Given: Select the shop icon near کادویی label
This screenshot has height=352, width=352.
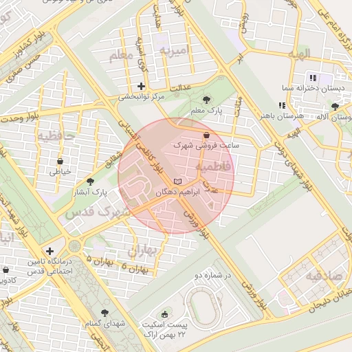Looking at the screenshot, I should 6,269.
